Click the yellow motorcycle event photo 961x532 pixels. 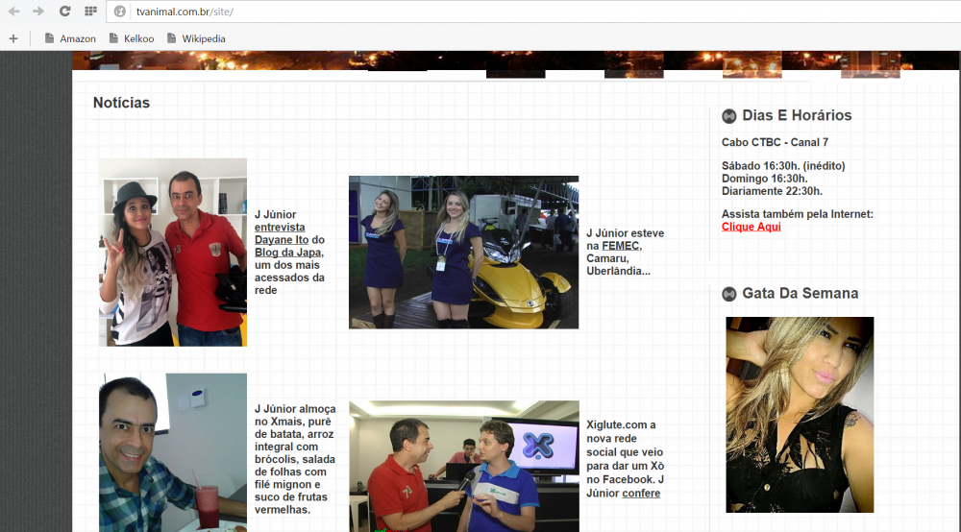point(463,252)
